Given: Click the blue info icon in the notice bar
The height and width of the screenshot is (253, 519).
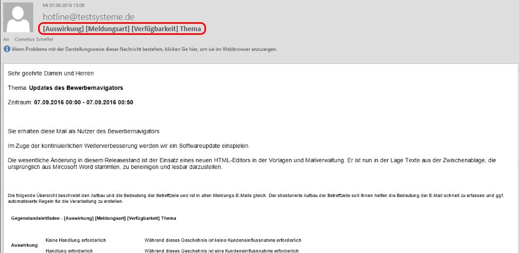Looking at the screenshot, I should pyautogui.click(x=6, y=49).
